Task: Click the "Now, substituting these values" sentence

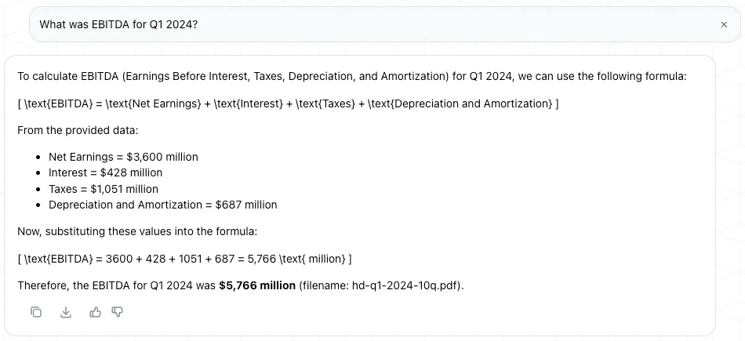Action: coord(137,231)
